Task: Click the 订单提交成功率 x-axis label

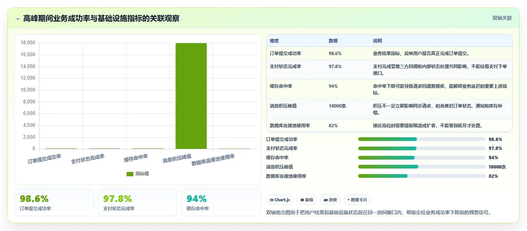Action: (44, 159)
